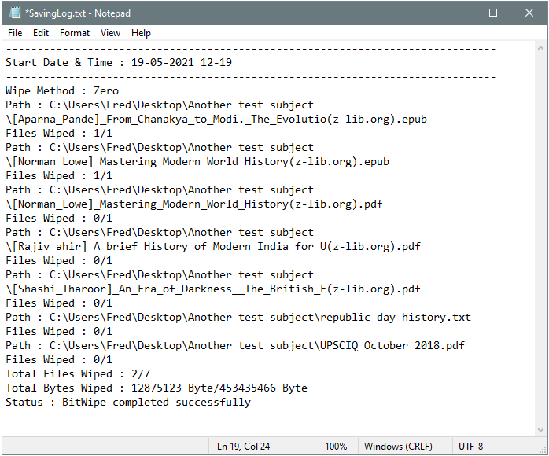Open the Edit menu
Viewport: 549px width, 456px height.
pyautogui.click(x=41, y=33)
